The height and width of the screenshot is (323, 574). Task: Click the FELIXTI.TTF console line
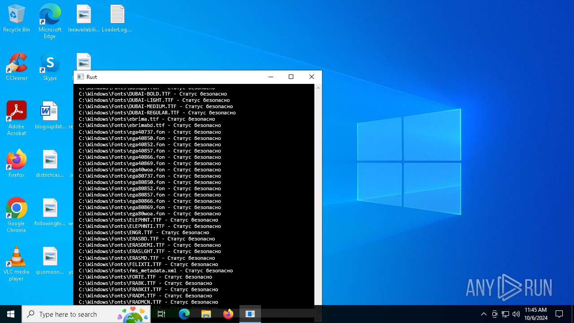[148, 264]
